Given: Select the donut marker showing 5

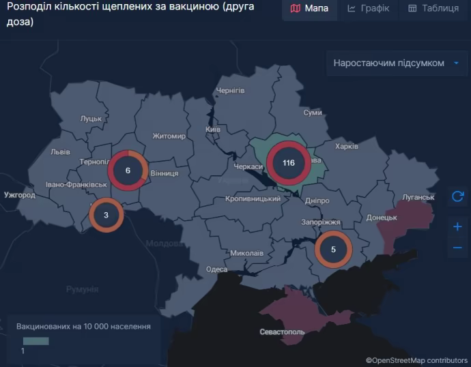Looking at the screenshot, I should point(333,249).
